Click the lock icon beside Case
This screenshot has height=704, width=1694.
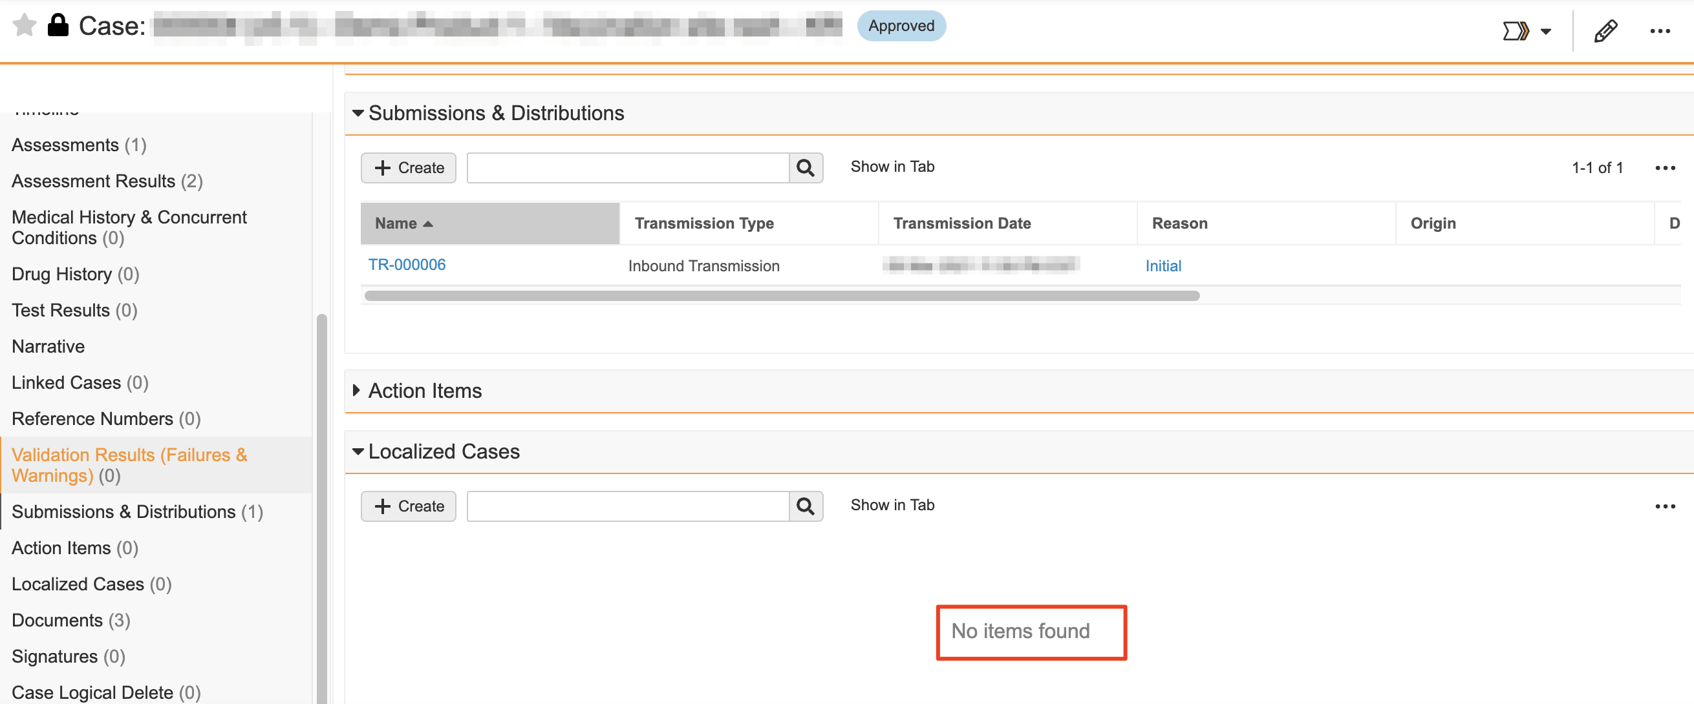[58, 26]
